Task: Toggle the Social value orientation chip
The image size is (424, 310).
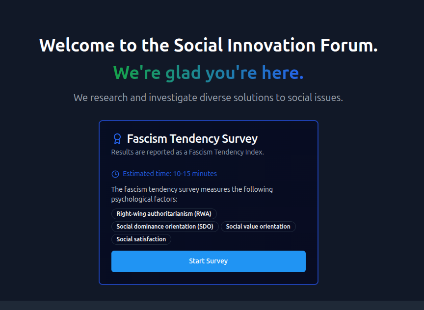Action: 258,226
